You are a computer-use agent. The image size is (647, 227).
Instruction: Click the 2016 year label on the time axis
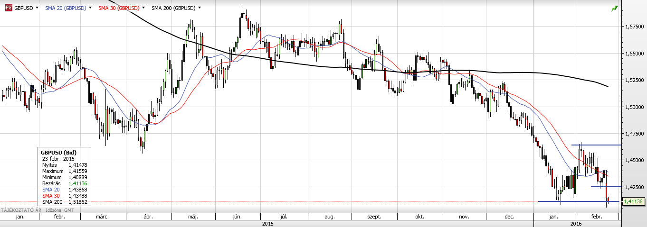point(576,223)
